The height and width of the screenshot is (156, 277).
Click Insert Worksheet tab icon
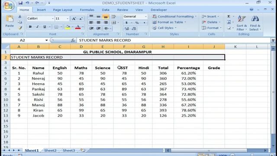tap(83, 150)
